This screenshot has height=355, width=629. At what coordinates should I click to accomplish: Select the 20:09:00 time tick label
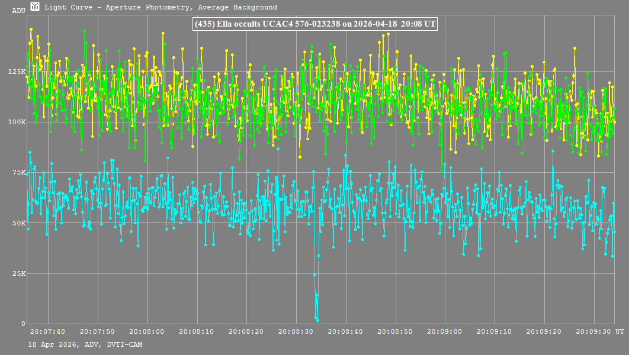[x=444, y=332]
